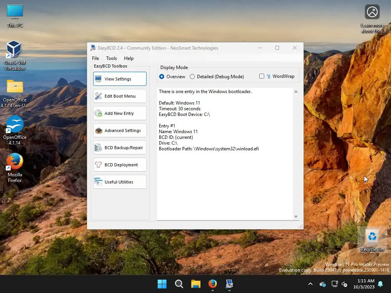Click the scroll down arrow in text pane
The image size is (391, 293).
tap(296, 217)
